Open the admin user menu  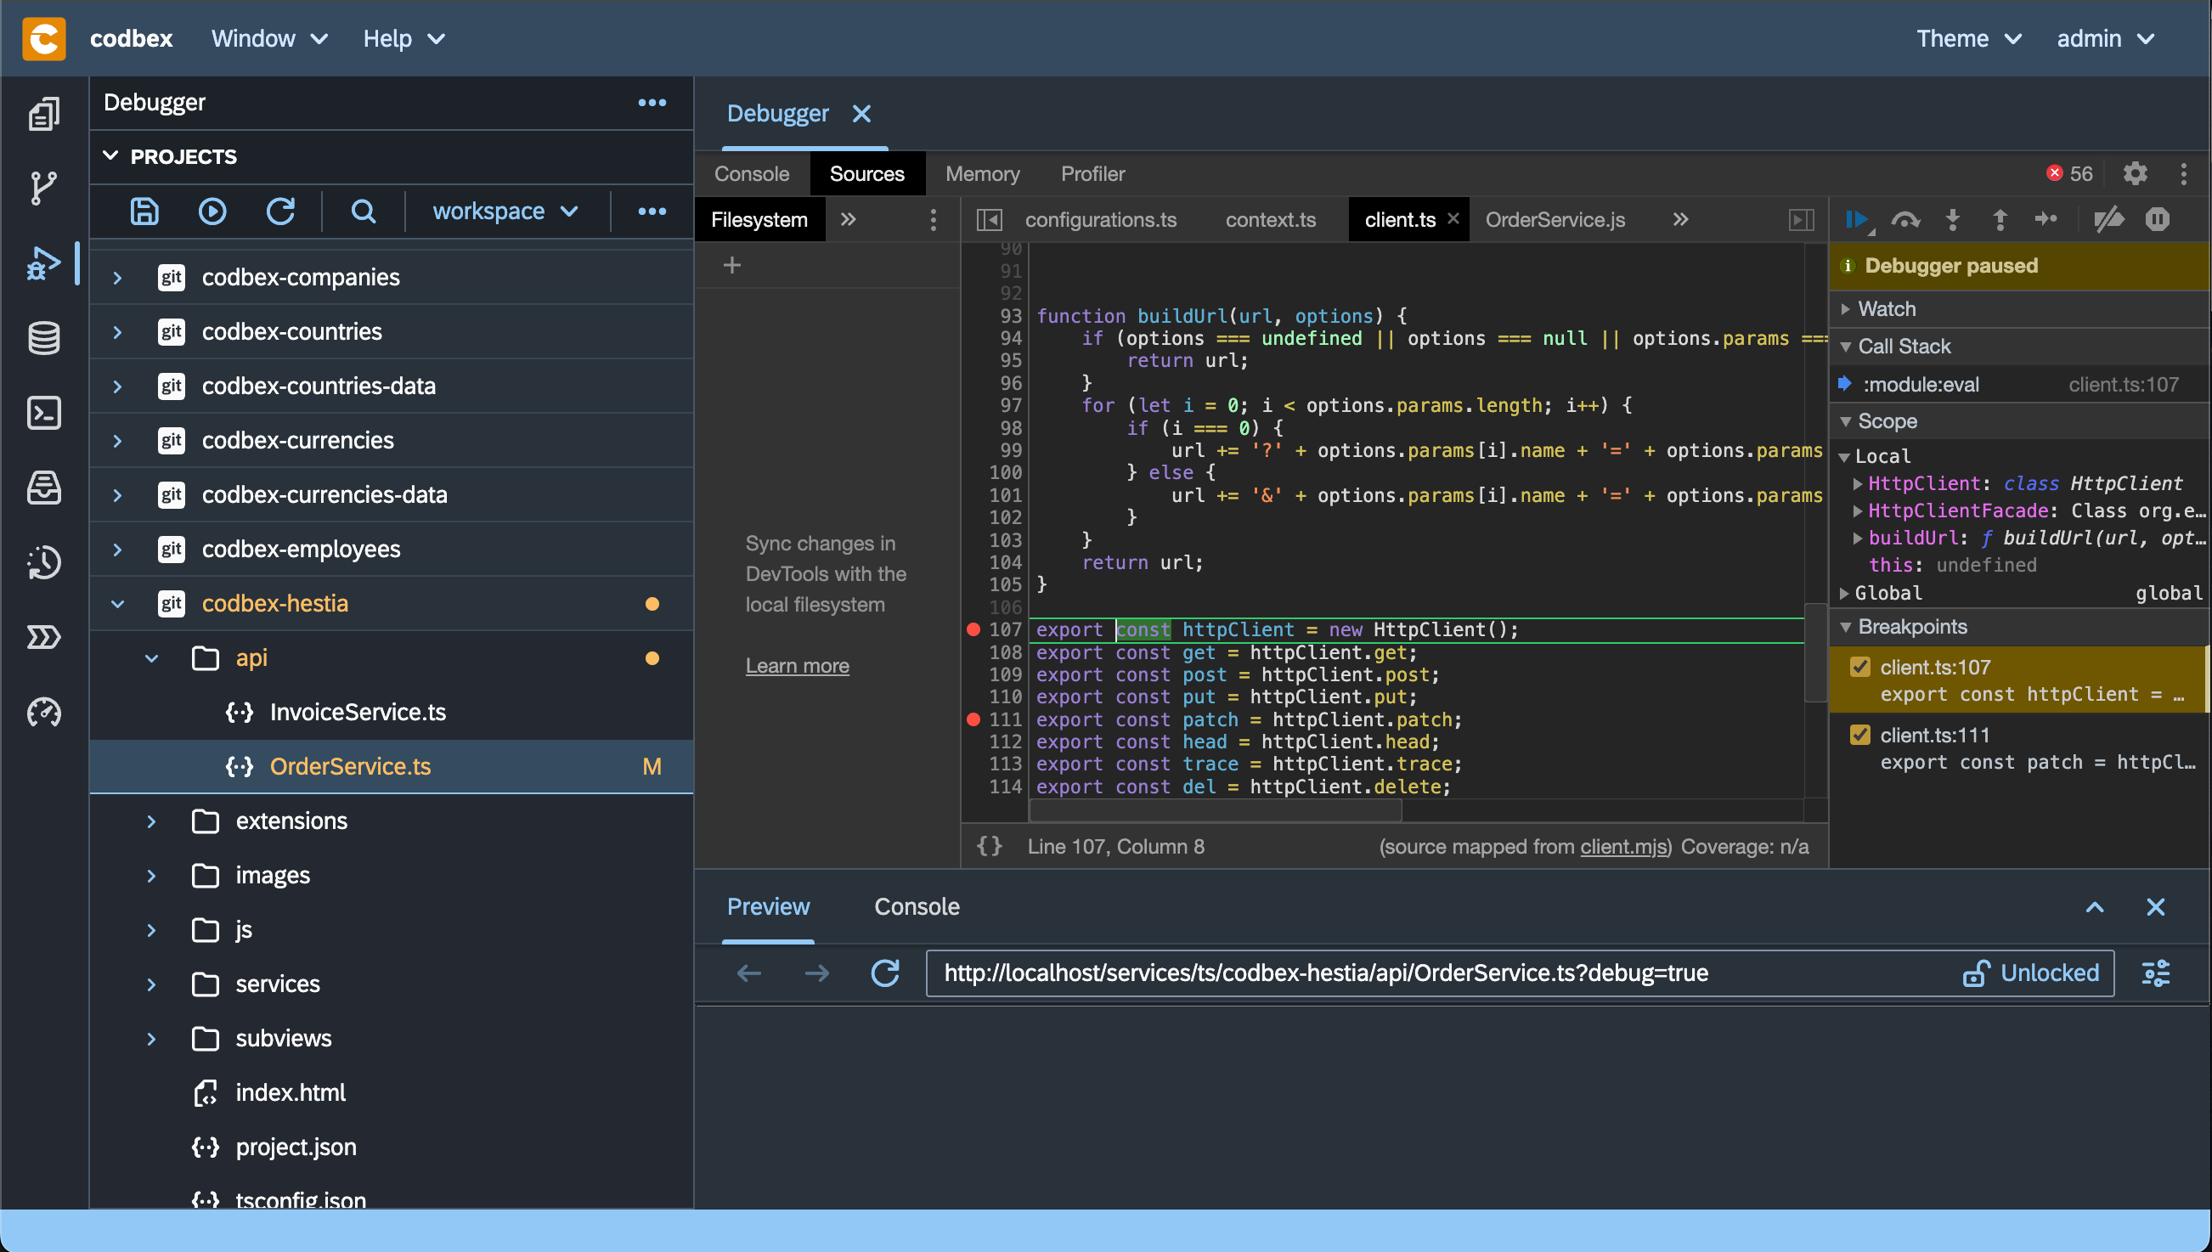[2107, 39]
